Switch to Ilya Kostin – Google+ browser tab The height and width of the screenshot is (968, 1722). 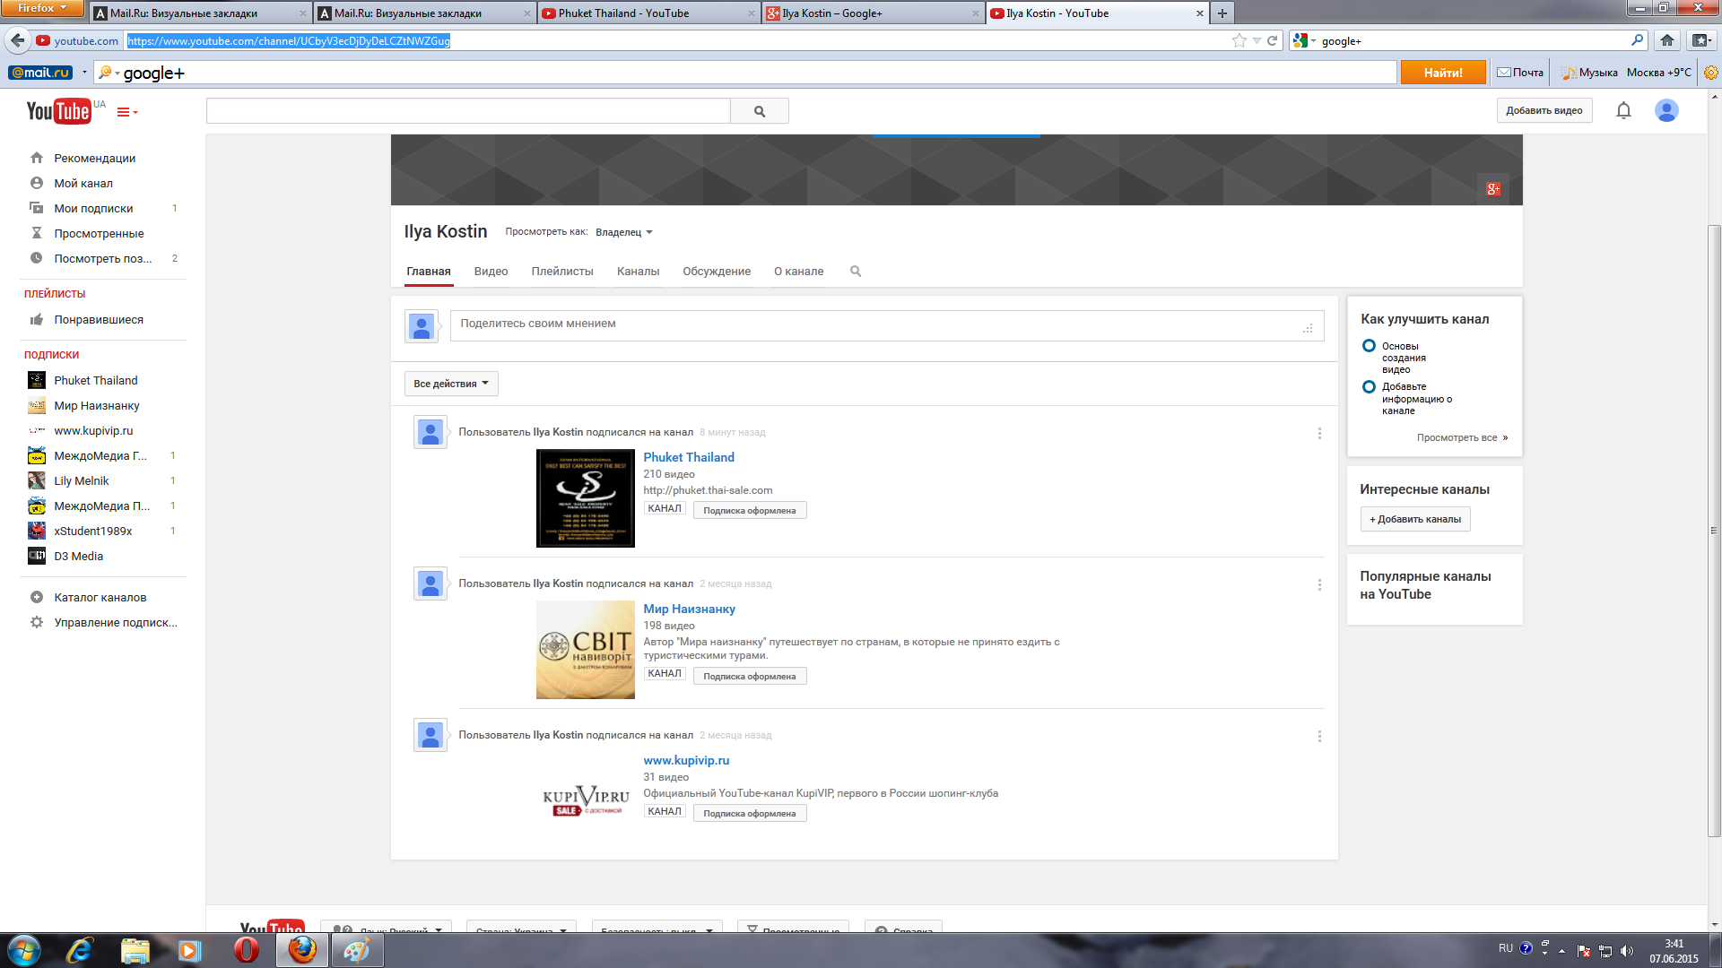coord(874,13)
